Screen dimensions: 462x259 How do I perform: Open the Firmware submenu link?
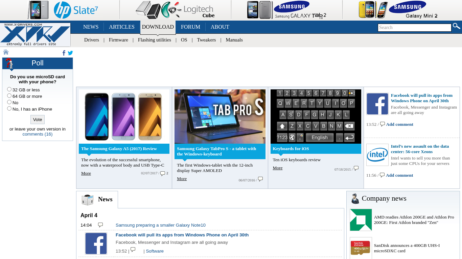[118, 40]
